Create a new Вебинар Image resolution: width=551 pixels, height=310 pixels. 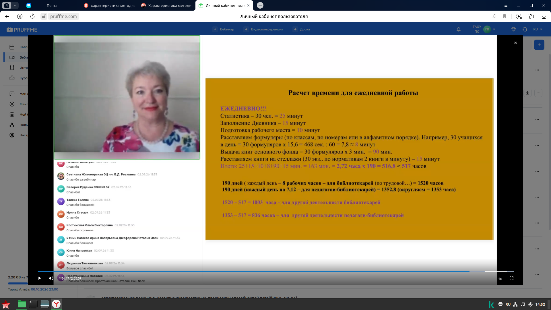[224, 29]
